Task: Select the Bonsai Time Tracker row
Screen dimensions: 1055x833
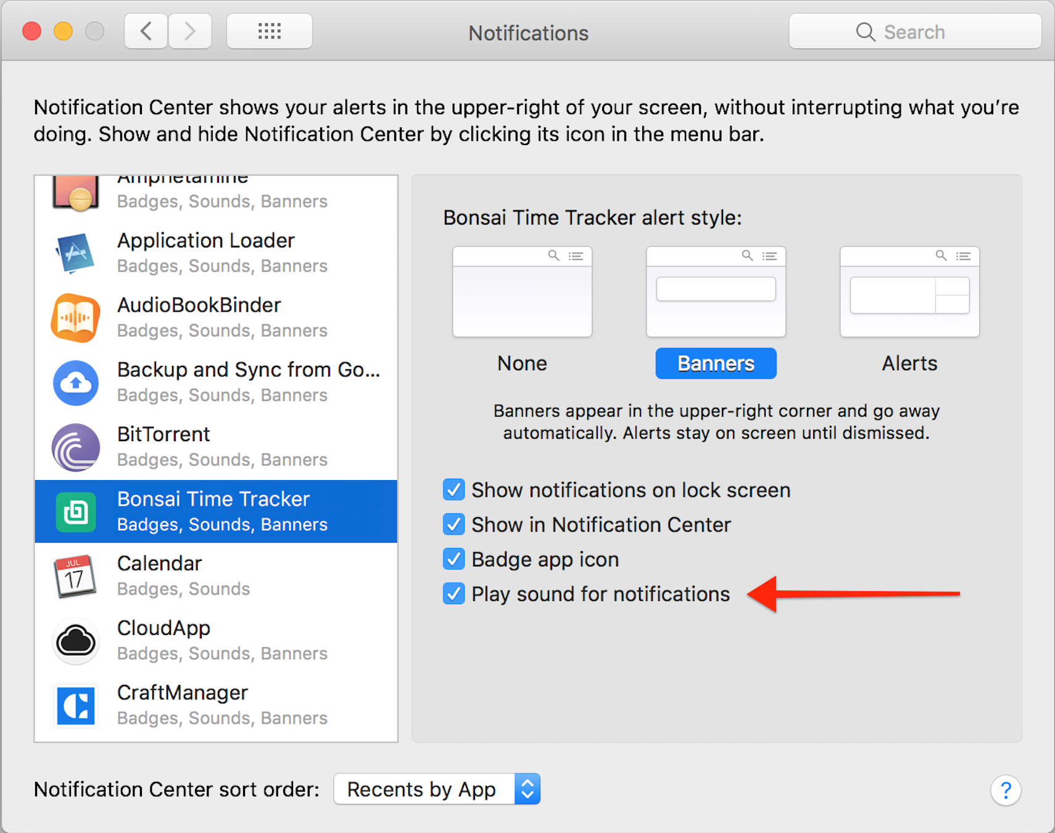Action: click(216, 512)
